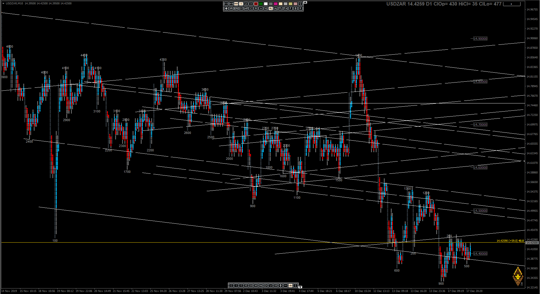Image resolution: width=540 pixels, height=294 pixels.
Task: Switch to the M monthly timeframe
Action: click(276, 286)
